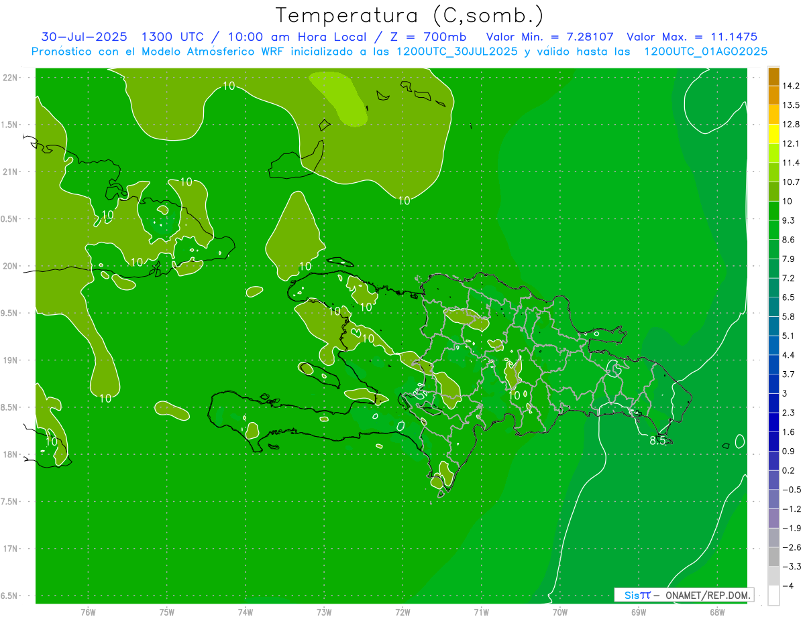Click the Sisπ ONAMET/REP.DOM. logo box
Viewport: 805px width, 621px height.
click(x=684, y=595)
